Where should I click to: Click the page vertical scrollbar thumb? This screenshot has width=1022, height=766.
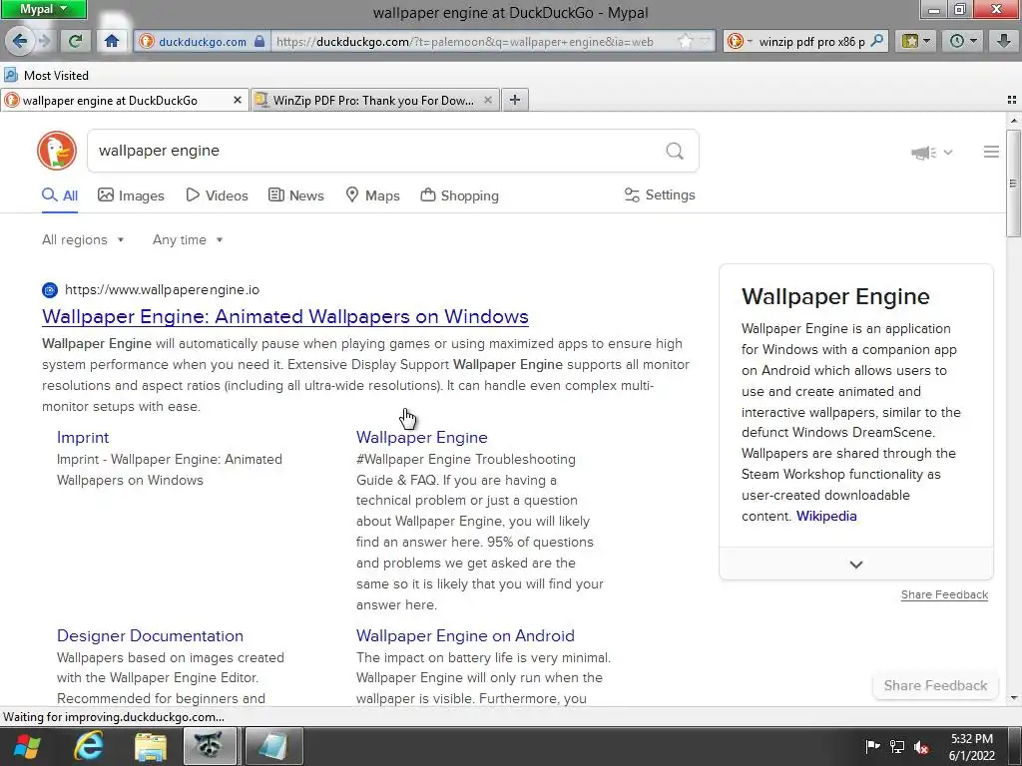pyautogui.click(x=1013, y=184)
